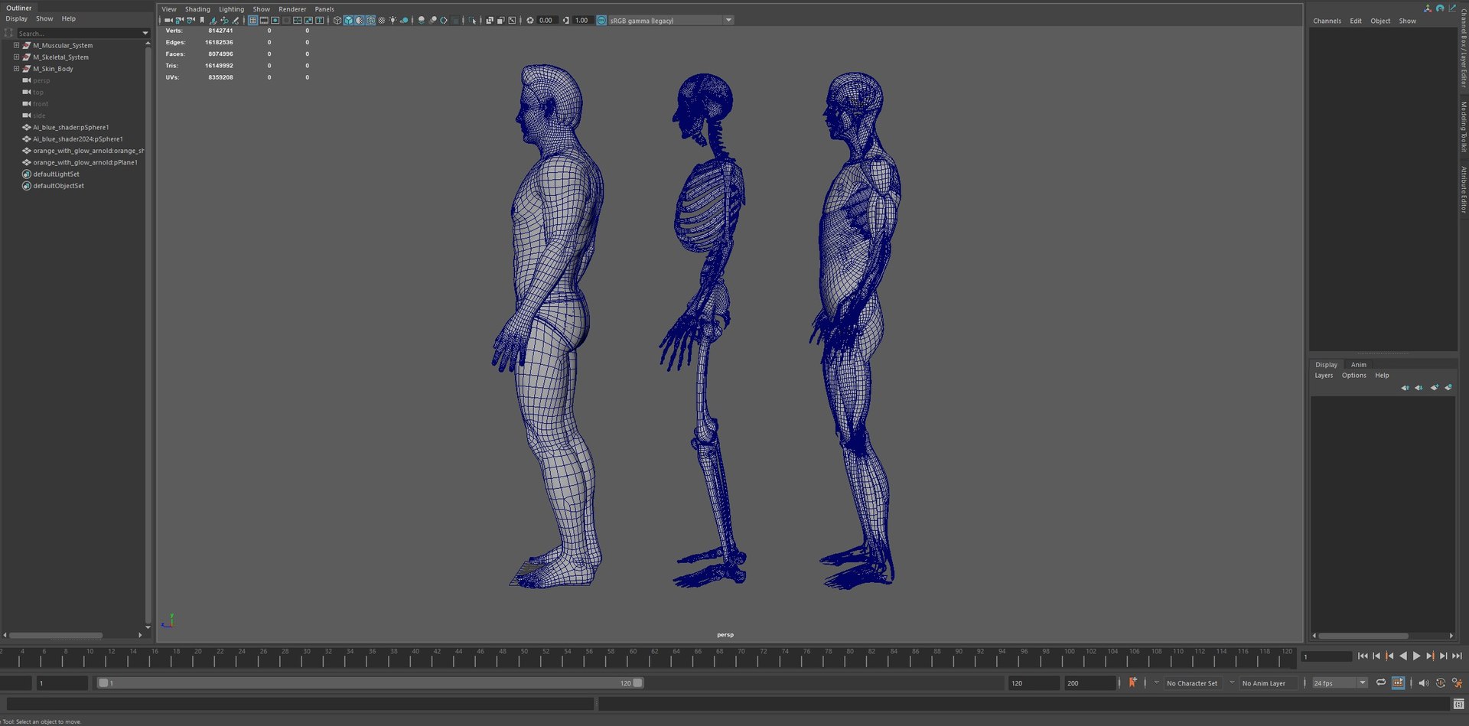Toggle X-Ray mode in viewport toolbar

tap(490, 21)
